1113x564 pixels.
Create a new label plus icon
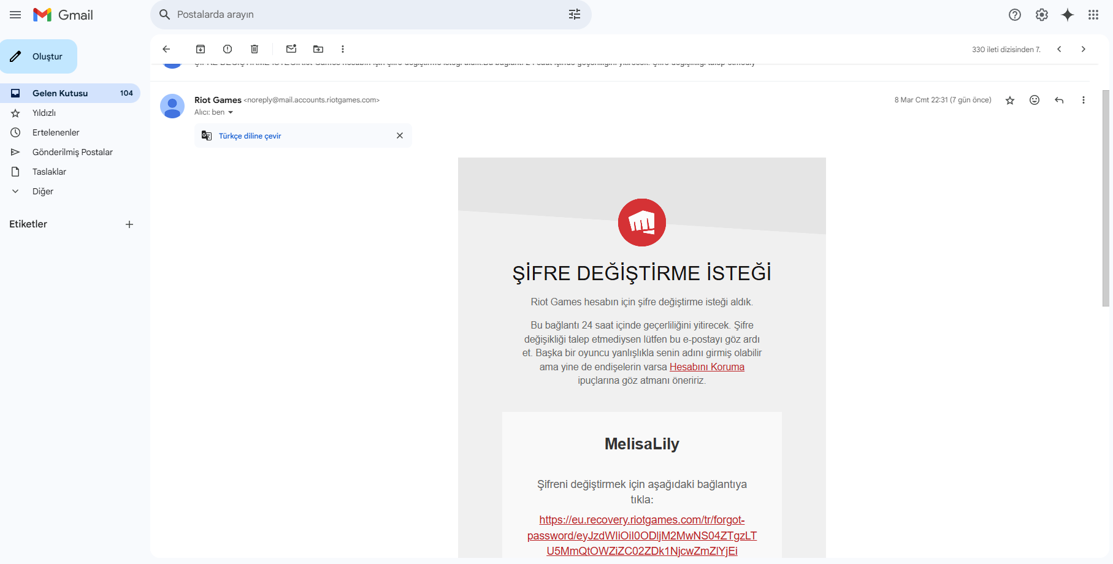(x=129, y=224)
